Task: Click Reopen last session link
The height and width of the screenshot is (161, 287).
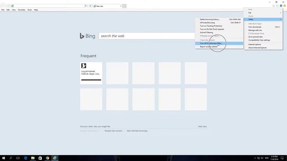Action: point(113,131)
